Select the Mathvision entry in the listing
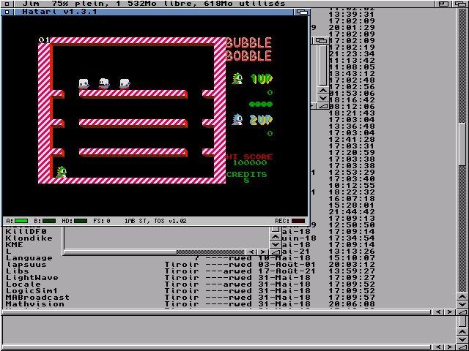 tap(35, 303)
